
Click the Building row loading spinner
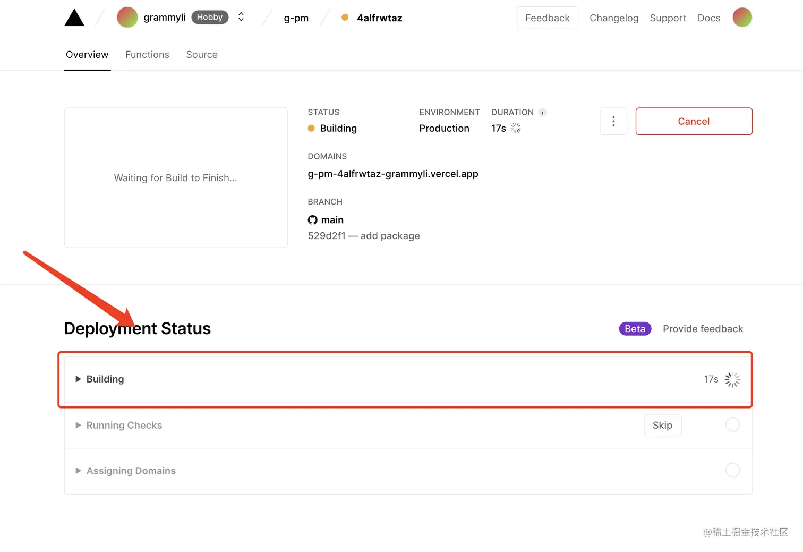tap(732, 379)
